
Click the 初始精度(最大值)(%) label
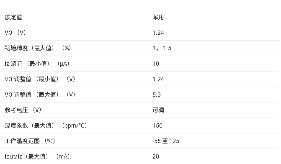pos(38,48)
